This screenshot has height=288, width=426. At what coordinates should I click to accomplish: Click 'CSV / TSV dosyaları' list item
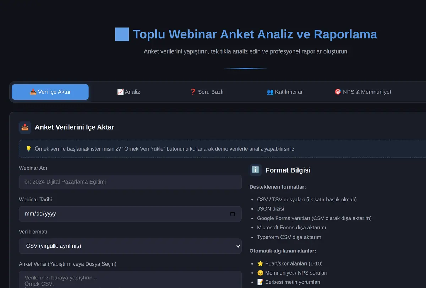pyautogui.click(x=307, y=200)
